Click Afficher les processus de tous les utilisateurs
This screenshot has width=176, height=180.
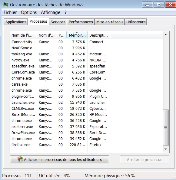tap(59, 159)
